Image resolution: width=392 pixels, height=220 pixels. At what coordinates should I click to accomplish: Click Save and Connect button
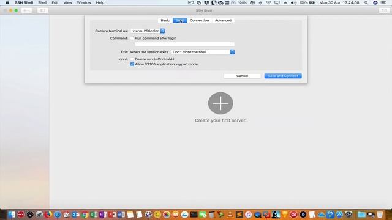[283, 76]
